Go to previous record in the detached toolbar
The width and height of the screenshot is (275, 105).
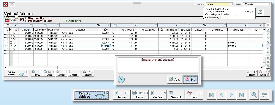pyautogui.click(x=221, y=95)
